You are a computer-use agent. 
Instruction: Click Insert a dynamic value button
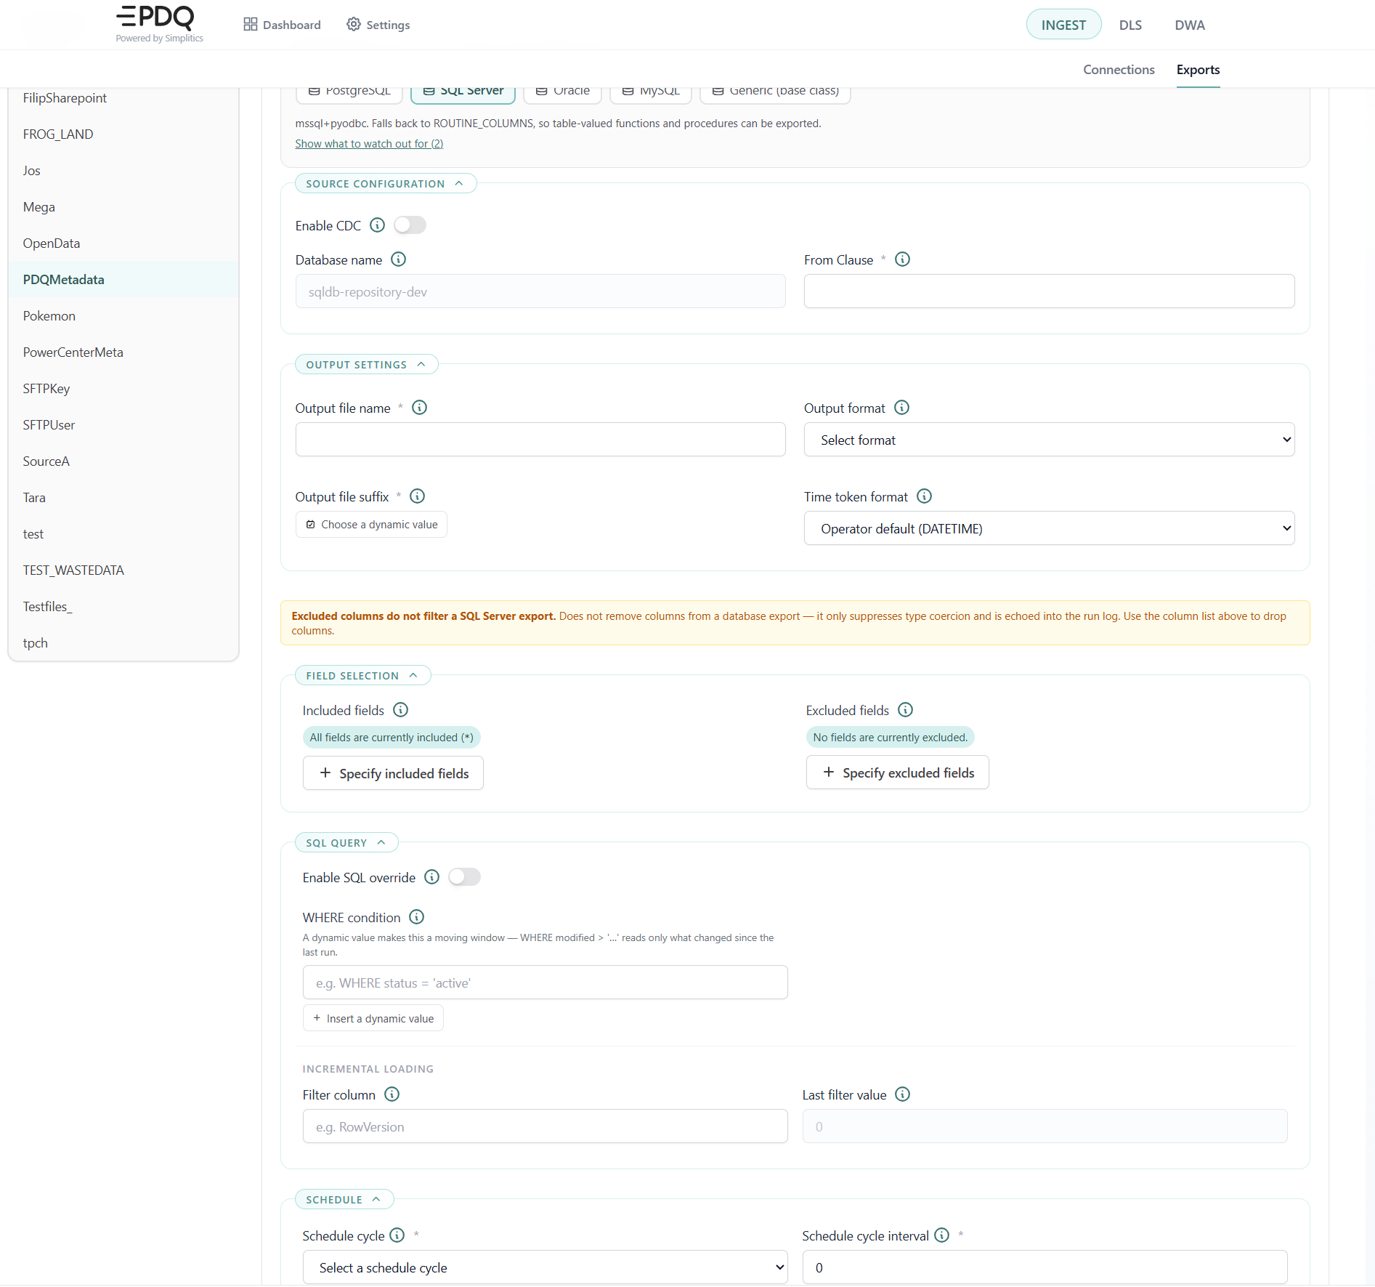pyautogui.click(x=373, y=1019)
